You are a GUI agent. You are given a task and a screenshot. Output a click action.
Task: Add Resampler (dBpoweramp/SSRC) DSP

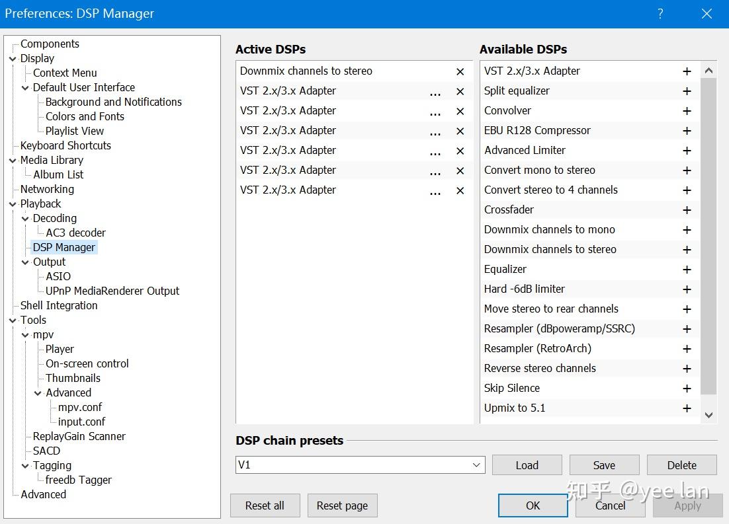(687, 329)
